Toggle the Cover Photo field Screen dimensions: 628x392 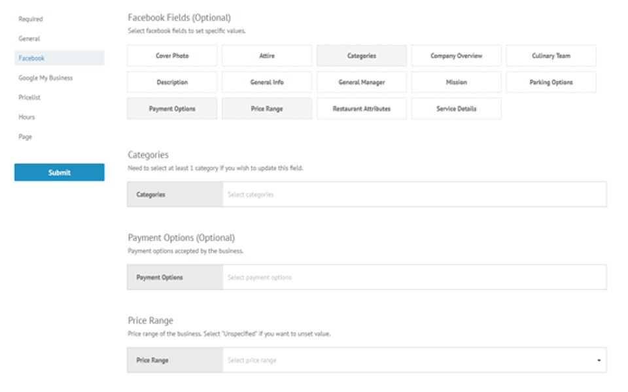pyautogui.click(x=172, y=56)
